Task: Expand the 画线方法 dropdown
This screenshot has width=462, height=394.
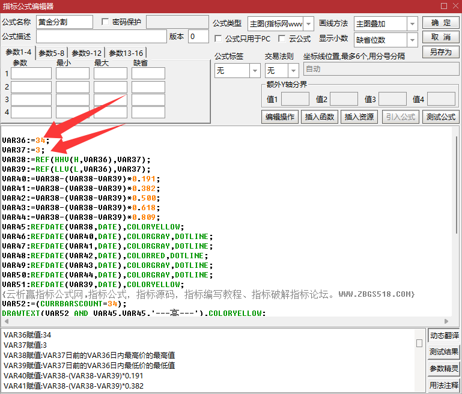Action: pyautogui.click(x=412, y=24)
